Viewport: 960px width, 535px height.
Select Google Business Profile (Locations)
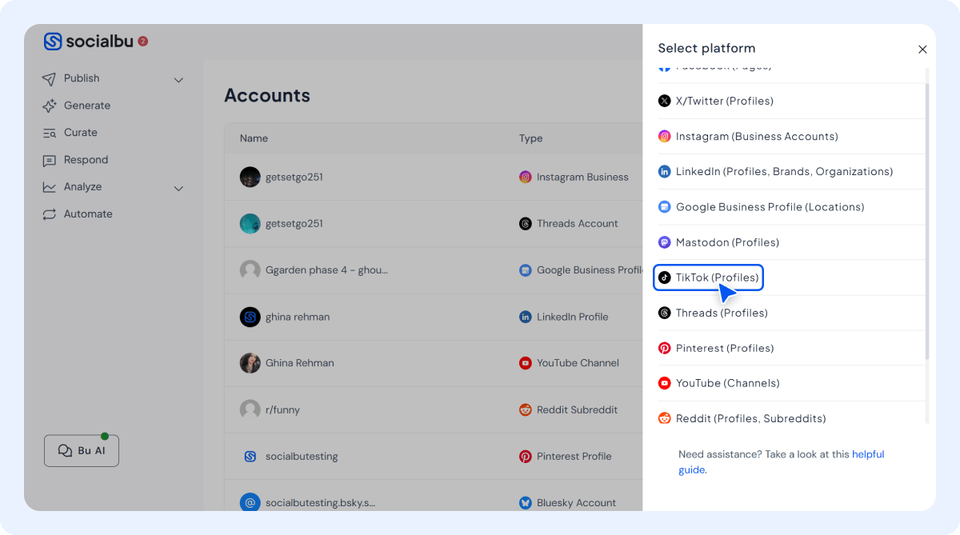pos(770,207)
